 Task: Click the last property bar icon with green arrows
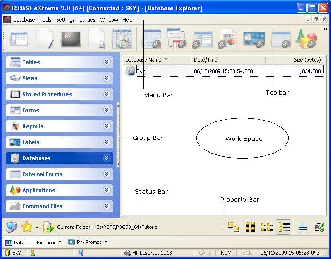[319, 227]
